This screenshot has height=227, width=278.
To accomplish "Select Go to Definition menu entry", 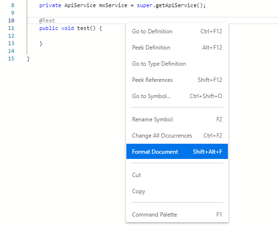I will tap(177, 31).
